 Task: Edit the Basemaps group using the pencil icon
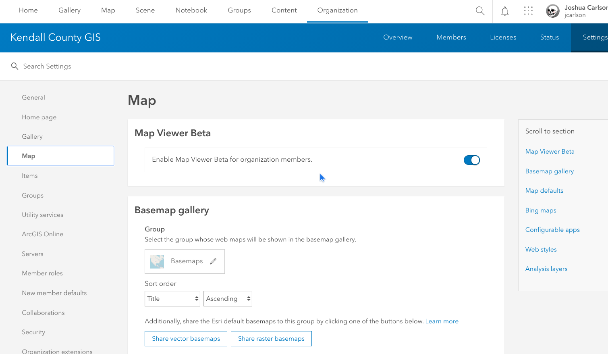[x=213, y=261]
